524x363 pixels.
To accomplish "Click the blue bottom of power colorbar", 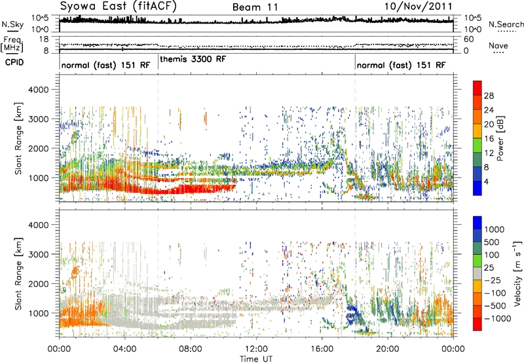I will coord(477,189).
